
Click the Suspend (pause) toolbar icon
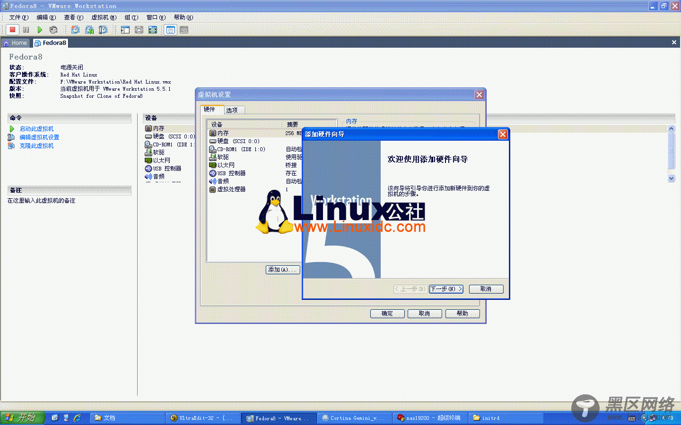coord(26,30)
